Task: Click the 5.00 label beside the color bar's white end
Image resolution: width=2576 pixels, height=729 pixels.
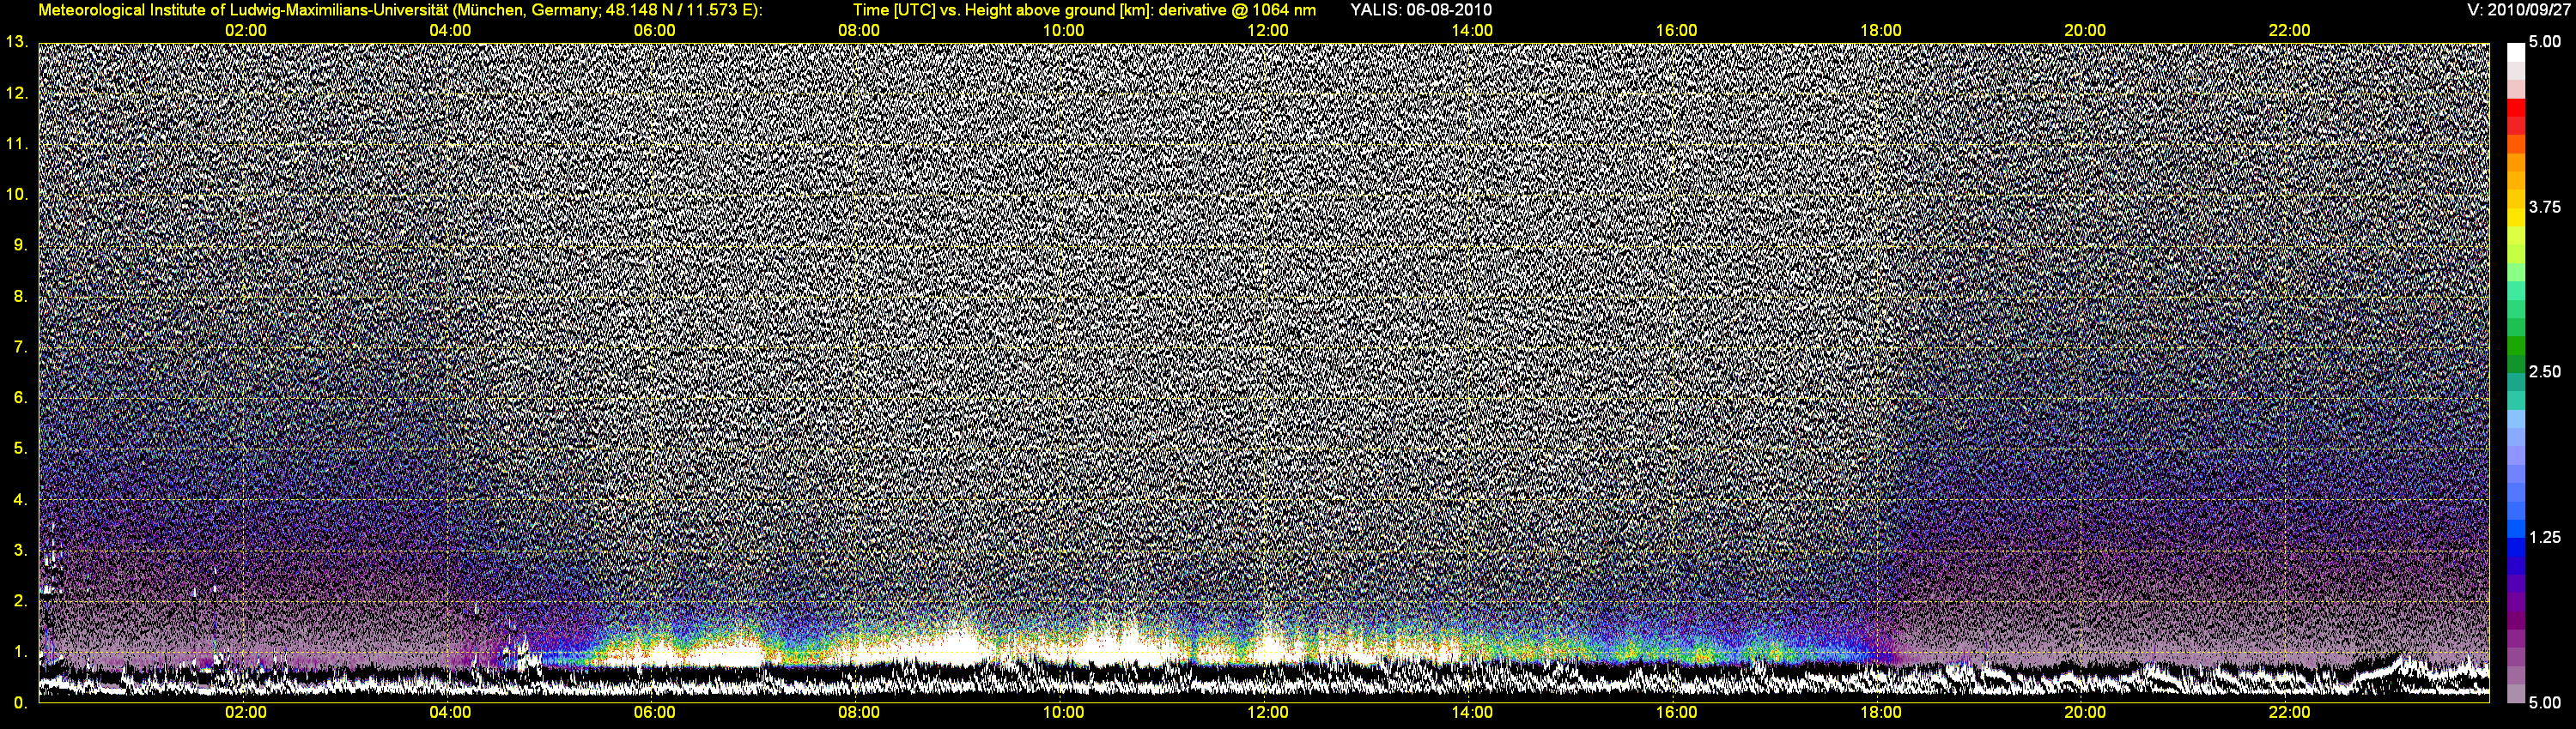Action: tap(2545, 42)
